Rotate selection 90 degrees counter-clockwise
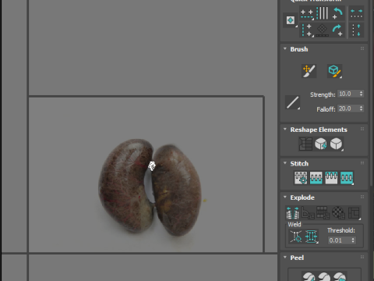Screen dimensions: 374x281 (x=337, y=13)
